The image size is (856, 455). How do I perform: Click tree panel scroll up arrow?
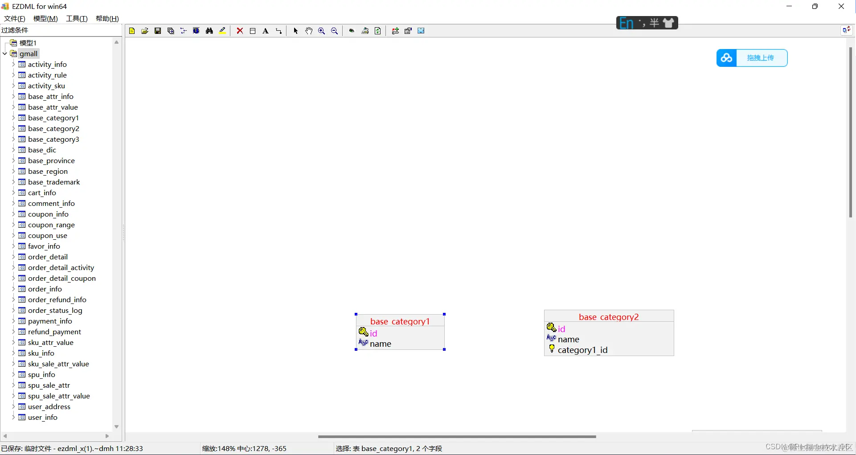click(x=117, y=42)
